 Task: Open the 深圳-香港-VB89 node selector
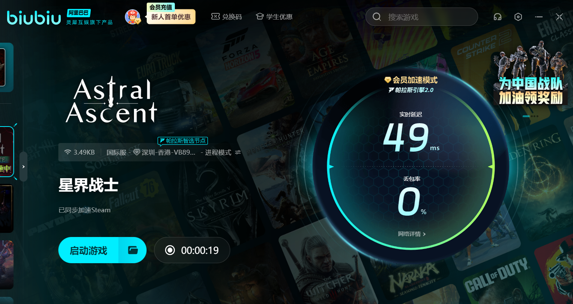pyautogui.click(x=164, y=152)
